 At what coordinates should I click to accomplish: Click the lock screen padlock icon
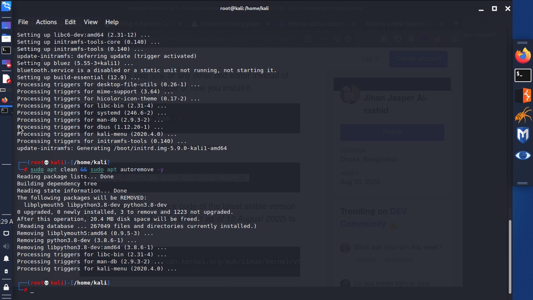[x=6, y=287]
